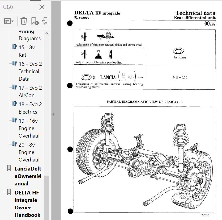This screenshot has height=220, width=222.
Task: Click the 'by shims' table cell text
Action: (180, 57)
